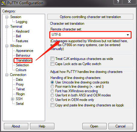
Task: Open the Serial settings category
Action: pos(20,104)
